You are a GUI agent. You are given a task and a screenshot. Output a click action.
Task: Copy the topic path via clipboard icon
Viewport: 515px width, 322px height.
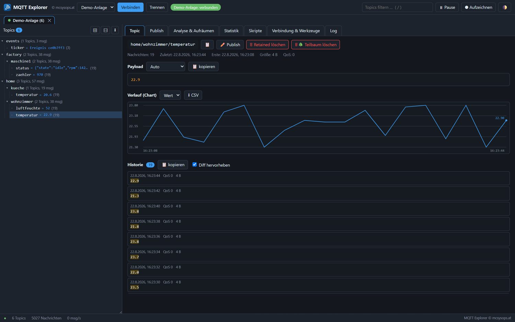coord(207,45)
